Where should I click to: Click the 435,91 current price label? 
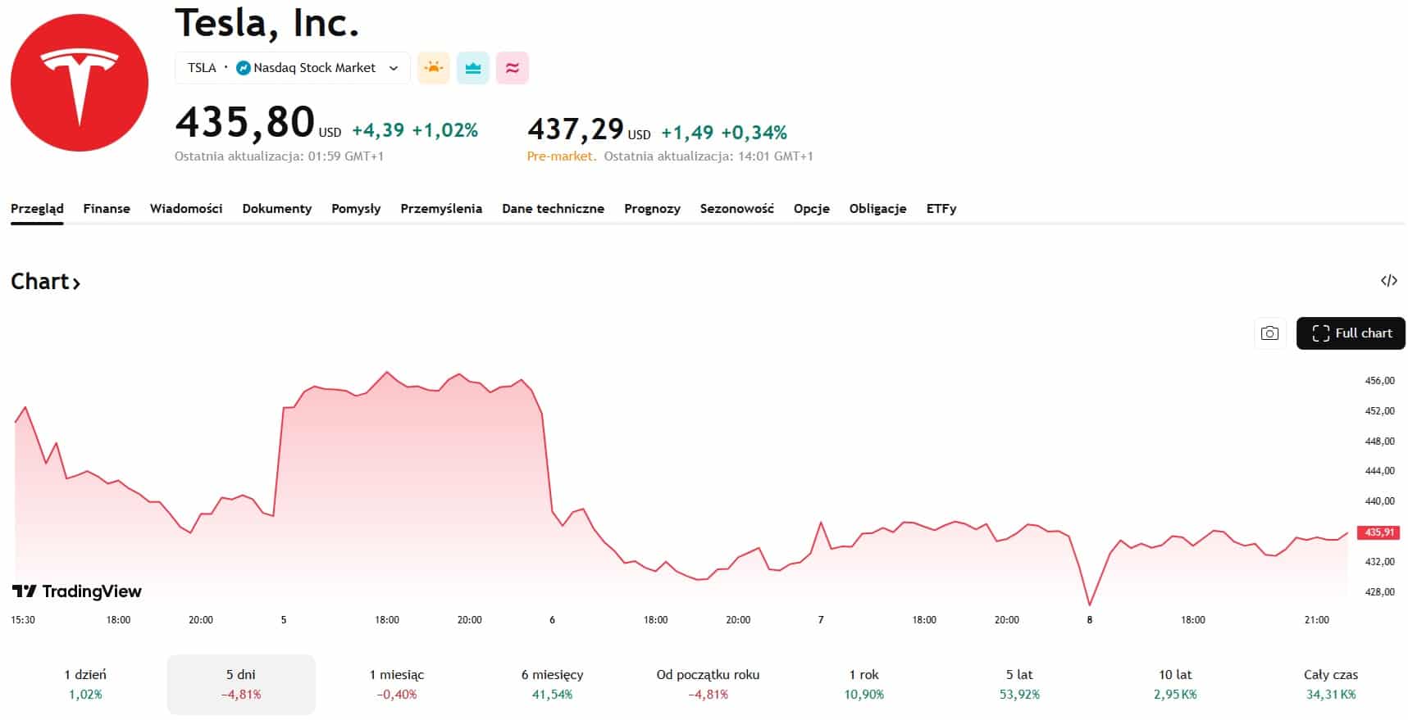[x=1378, y=532]
